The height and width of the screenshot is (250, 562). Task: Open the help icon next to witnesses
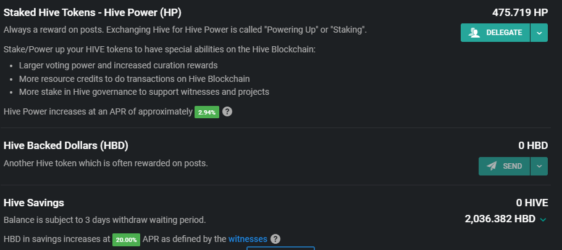[275, 239]
